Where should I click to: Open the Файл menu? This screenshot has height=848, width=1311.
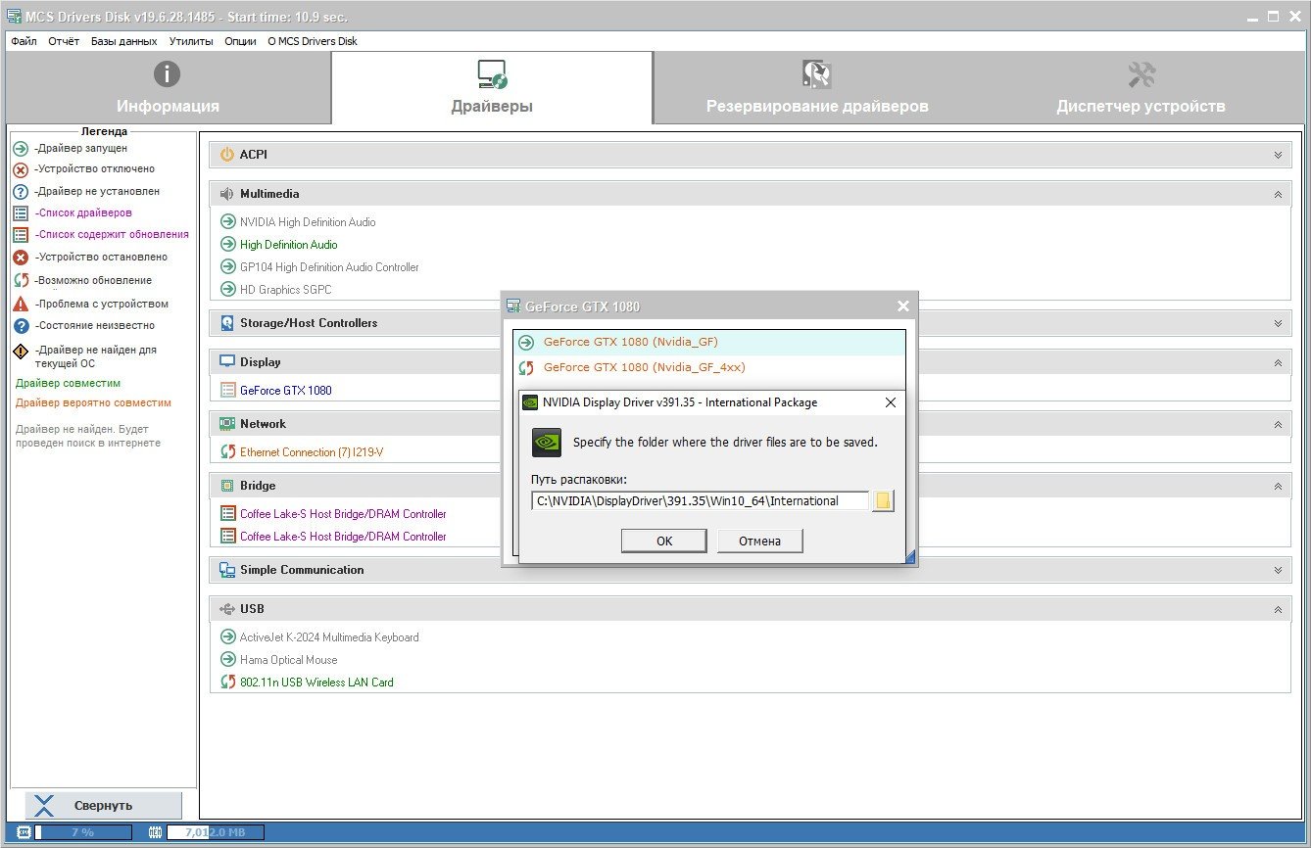tap(24, 41)
